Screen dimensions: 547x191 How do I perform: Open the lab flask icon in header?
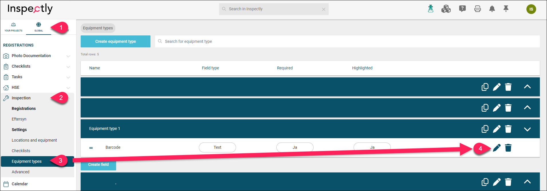click(431, 9)
